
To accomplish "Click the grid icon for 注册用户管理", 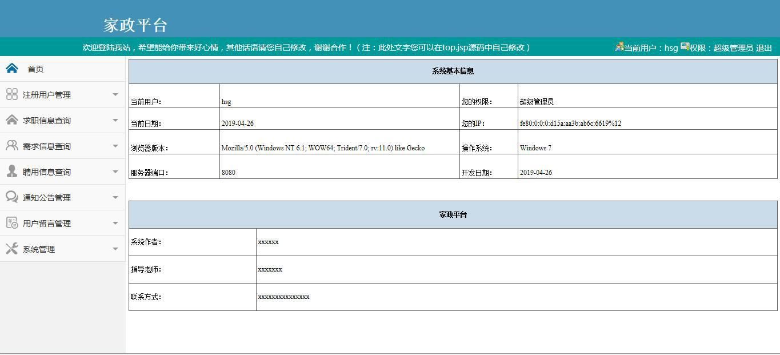I will (x=12, y=94).
